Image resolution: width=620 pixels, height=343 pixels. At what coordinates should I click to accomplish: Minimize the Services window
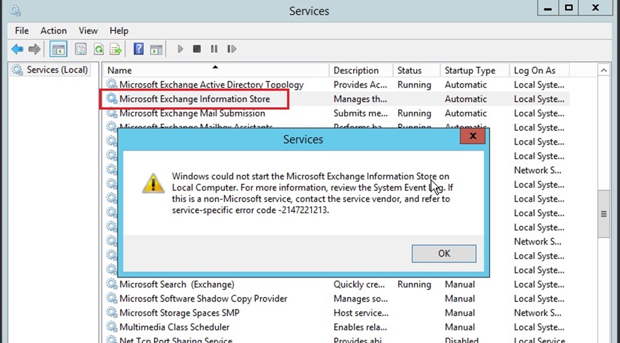(x=548, y=8)
